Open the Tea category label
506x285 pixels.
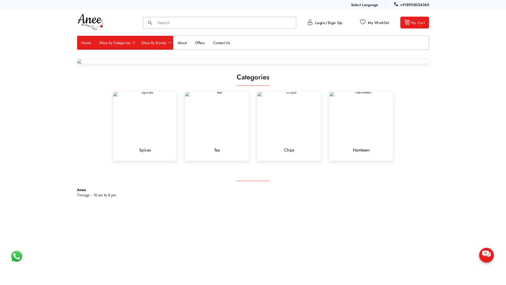[217, 150]
